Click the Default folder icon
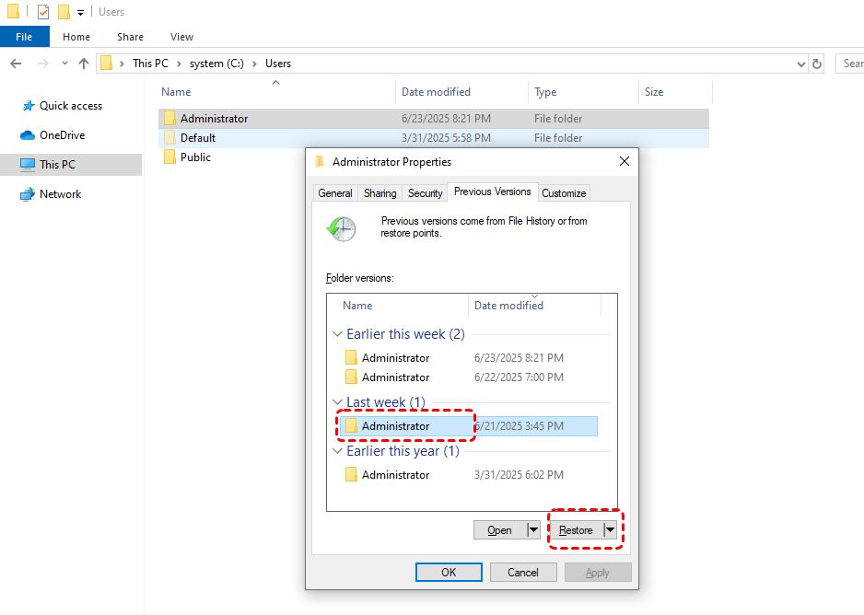This screenshot has width=864, height=615. tap(169, 138)
